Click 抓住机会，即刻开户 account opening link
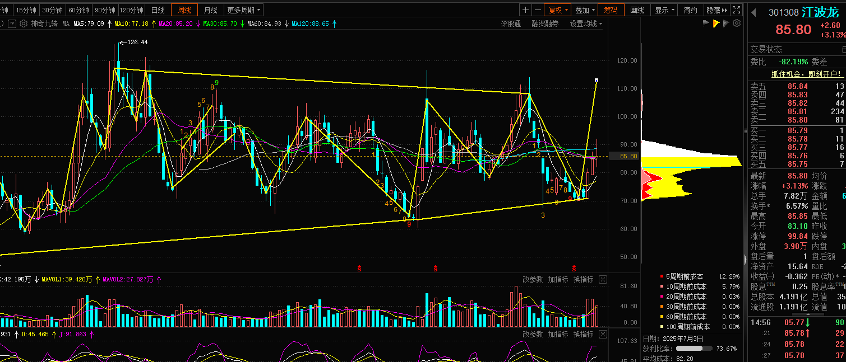Screen dimensions: 846x362 (x=806, y=73)
